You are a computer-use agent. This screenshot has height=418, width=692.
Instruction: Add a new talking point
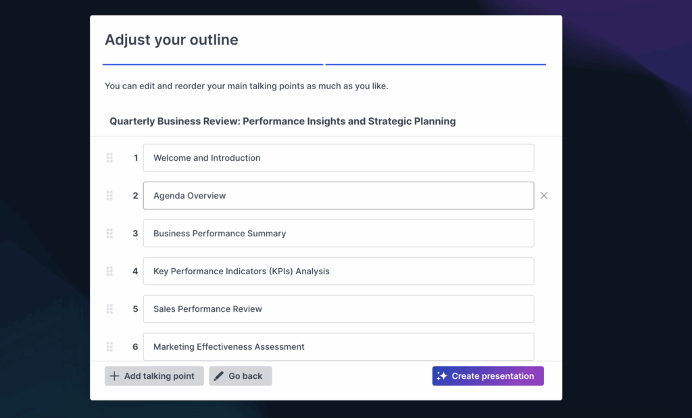click(154, 376)
